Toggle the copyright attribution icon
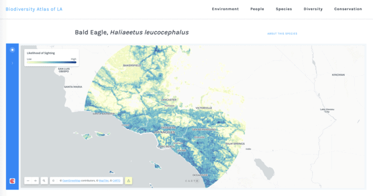Screen dimensions: 373x196 53,181
